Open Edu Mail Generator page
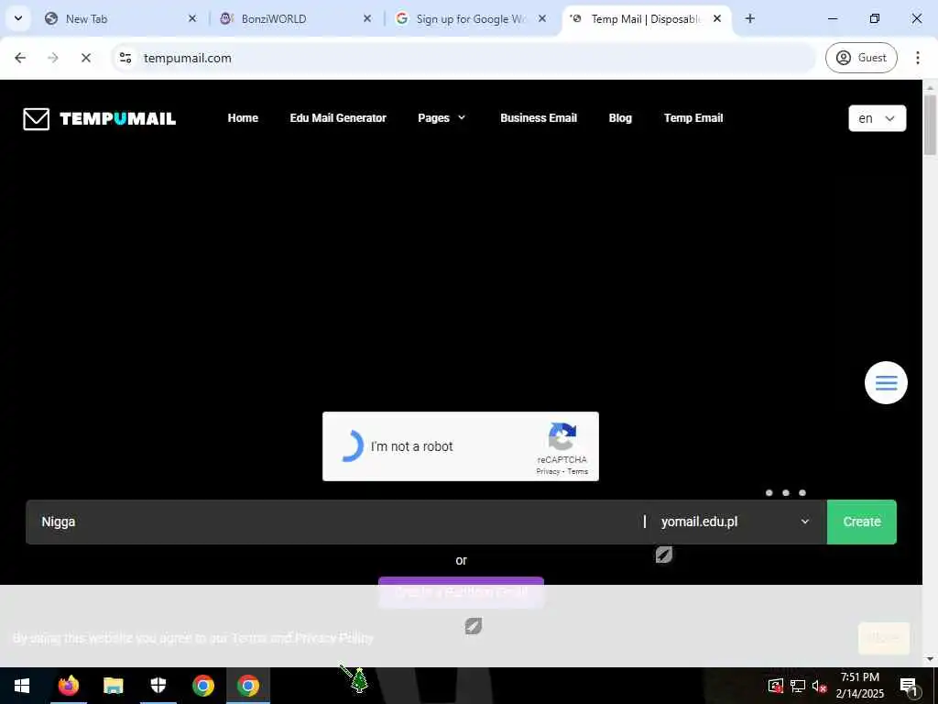Screen dimensions: 938x704 click(x=338, y=118)
